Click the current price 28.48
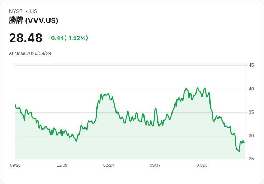The height and width of the screenshot is (184, 264). 25,38
